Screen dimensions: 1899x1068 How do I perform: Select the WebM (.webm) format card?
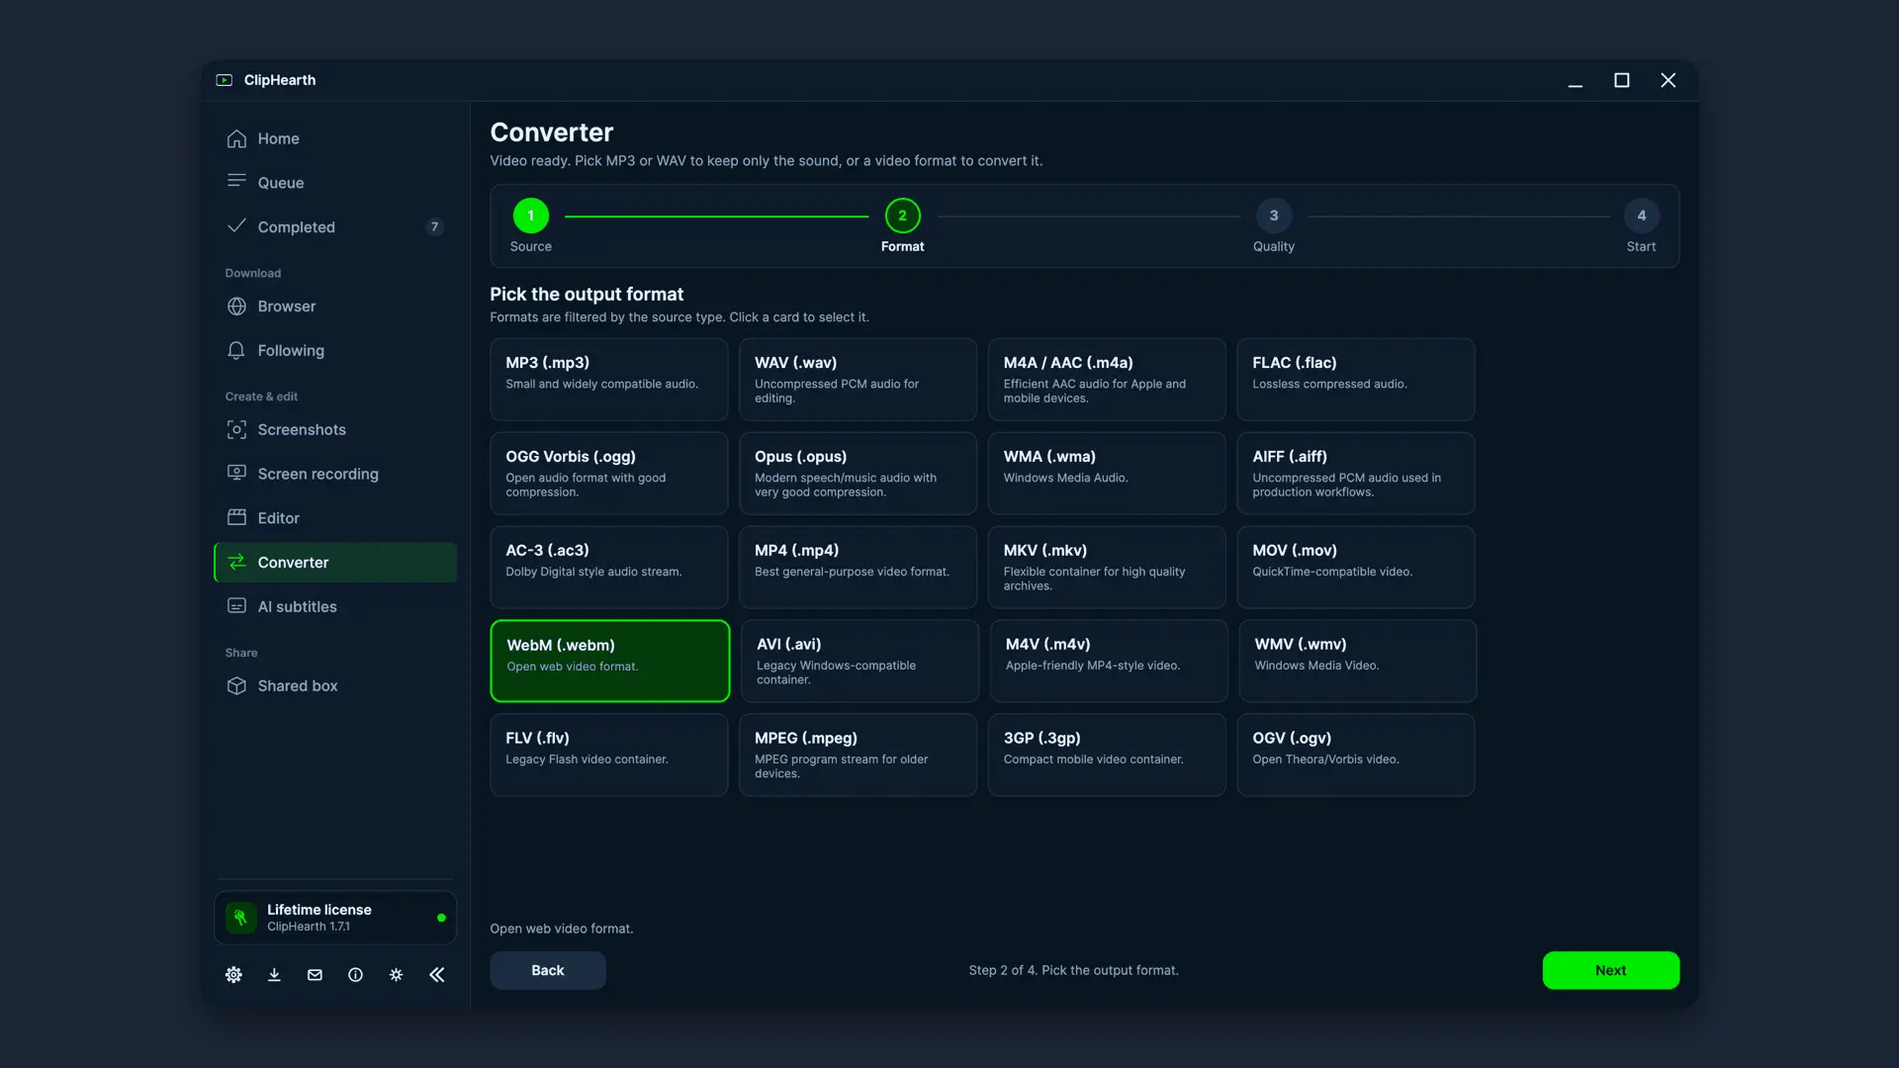click(x=609, y=661)
